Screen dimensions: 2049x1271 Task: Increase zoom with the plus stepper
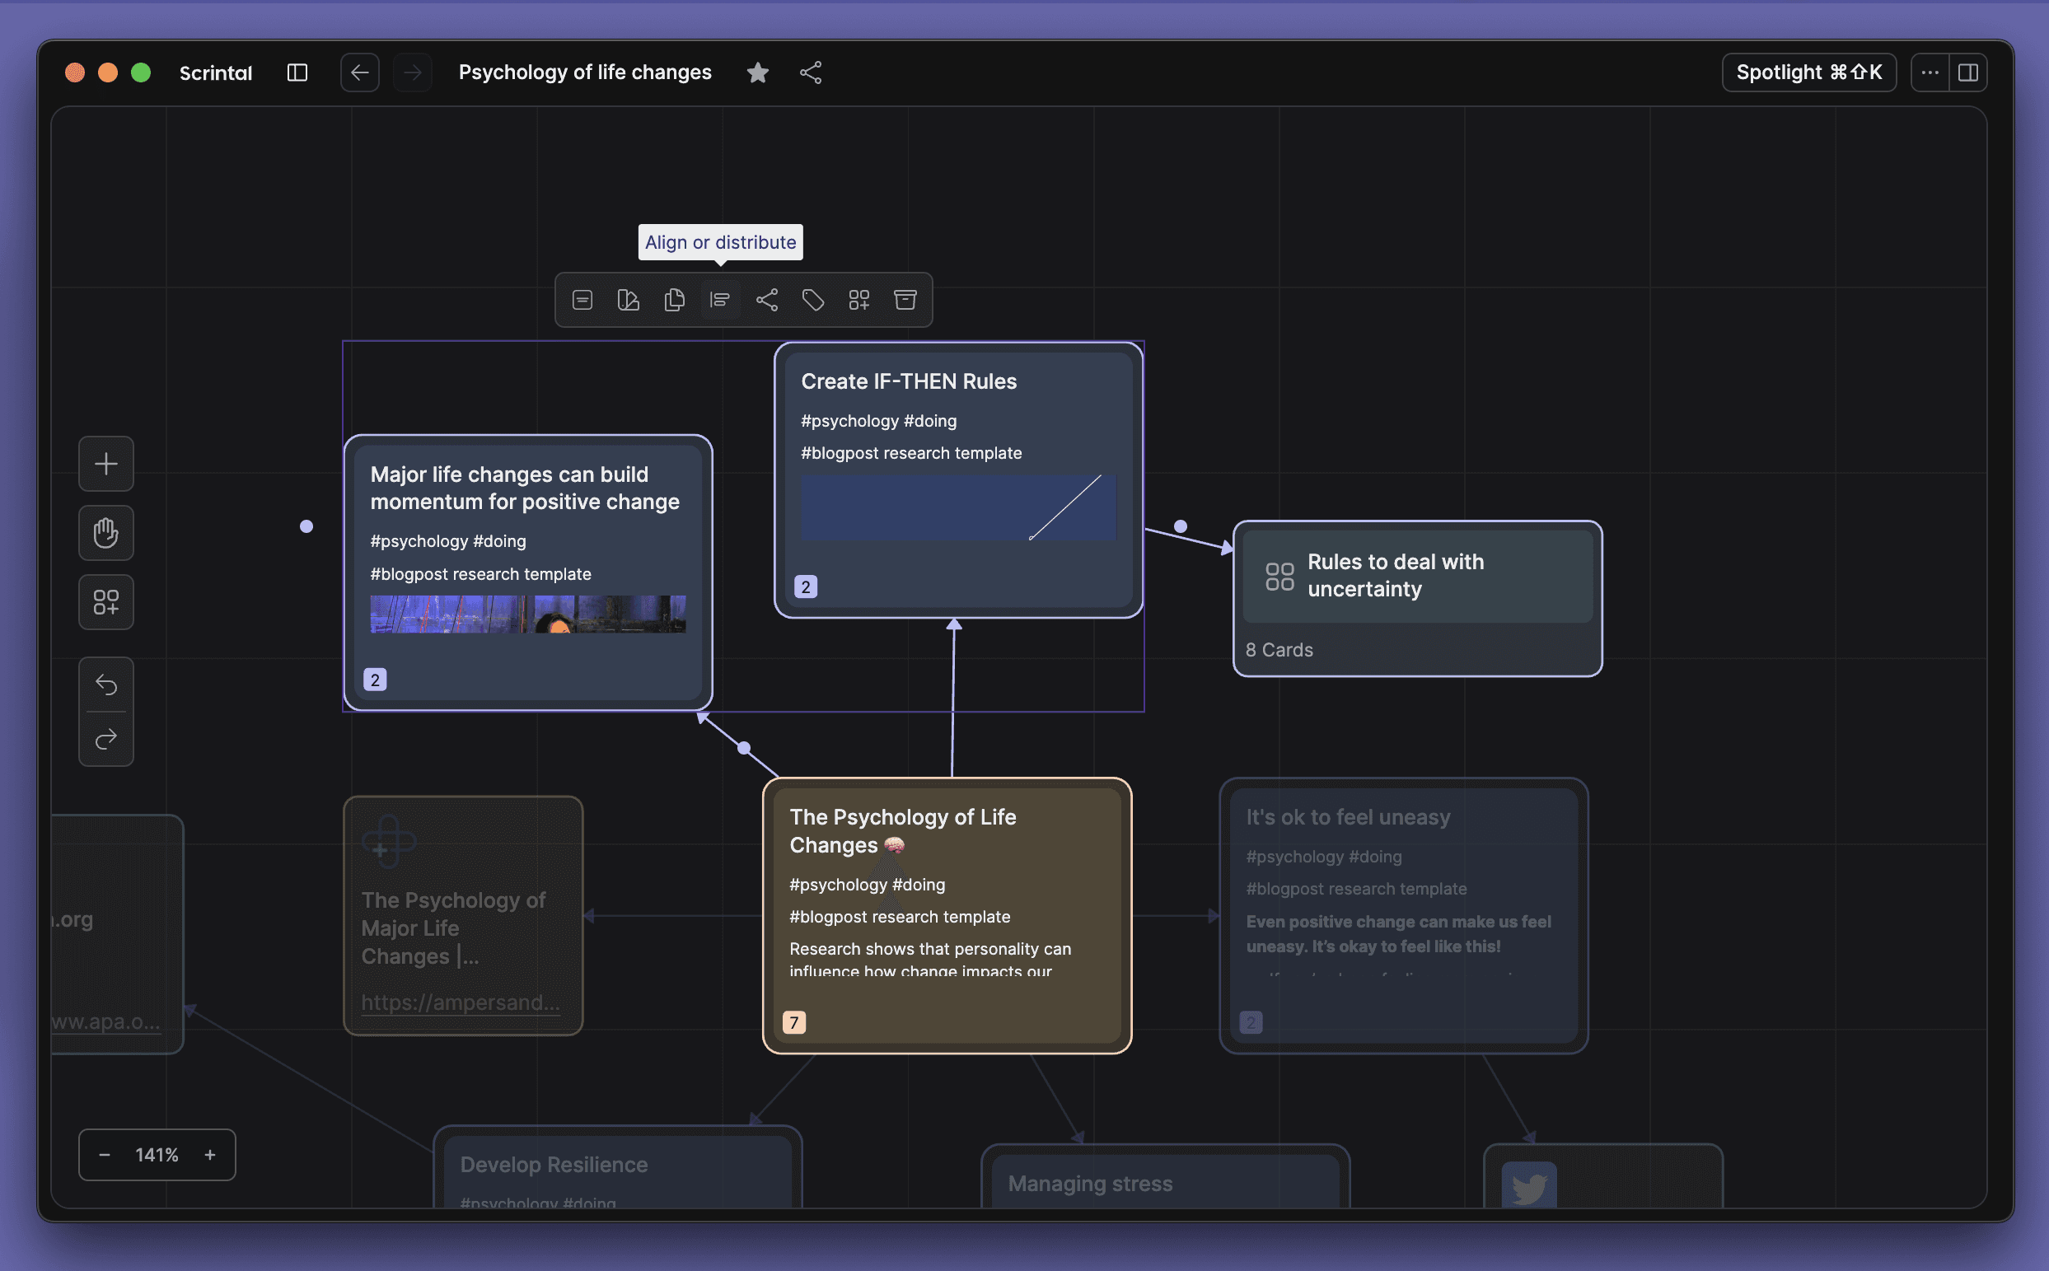tap(210, 1155)
